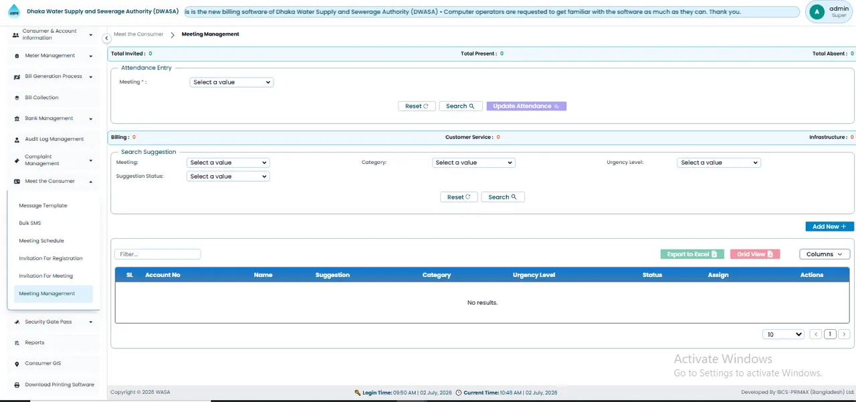
Task: Open Invitation For Meeting submenu item
Action: 46,276
